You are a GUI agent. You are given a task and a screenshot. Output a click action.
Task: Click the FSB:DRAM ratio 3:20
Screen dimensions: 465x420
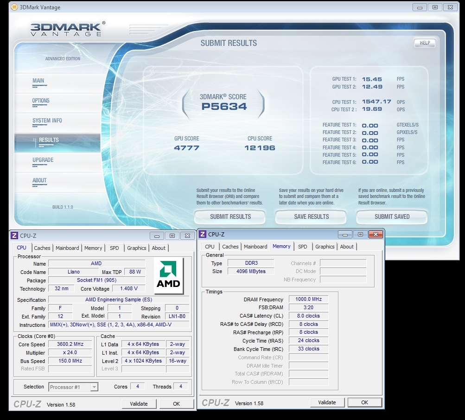[308, 308]
